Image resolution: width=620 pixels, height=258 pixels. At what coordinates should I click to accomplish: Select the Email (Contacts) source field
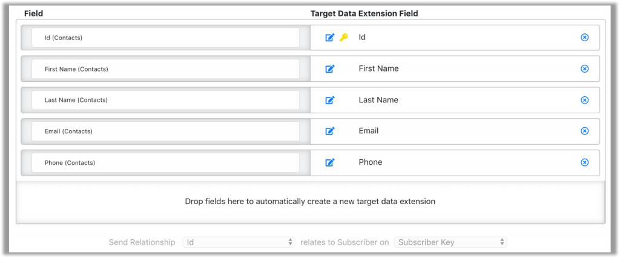(x=165, y=131)
